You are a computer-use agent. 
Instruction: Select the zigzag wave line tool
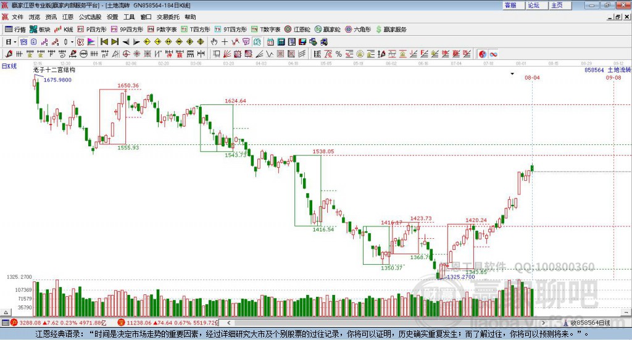pos(270,54)
